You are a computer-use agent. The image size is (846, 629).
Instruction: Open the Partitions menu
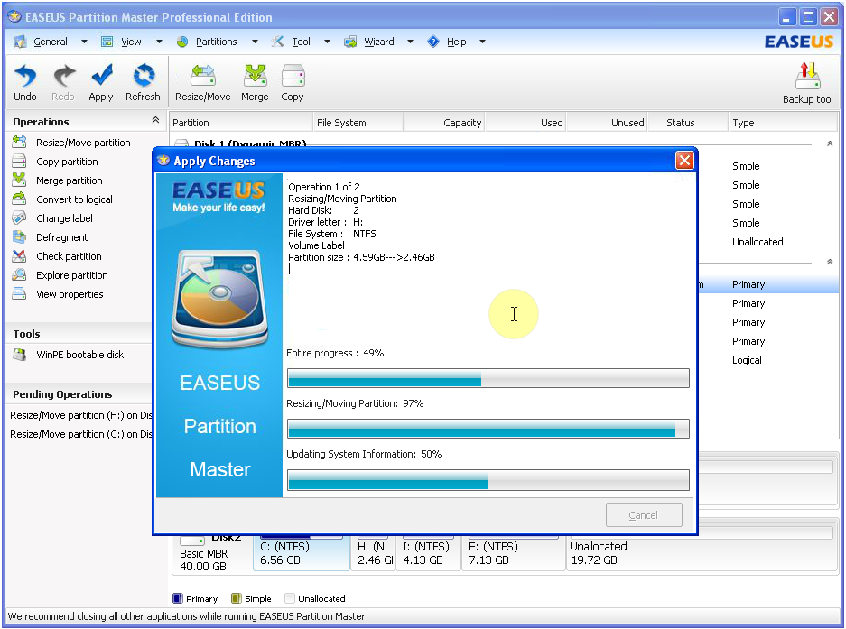coord(217,42)
